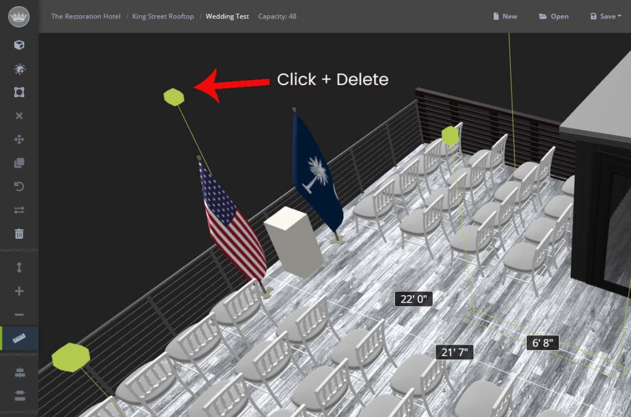
Task: Click the trash delete icon
Action: click(x=19, y=233)
